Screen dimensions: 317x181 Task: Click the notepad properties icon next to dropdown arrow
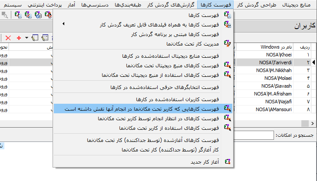[35, 38]
